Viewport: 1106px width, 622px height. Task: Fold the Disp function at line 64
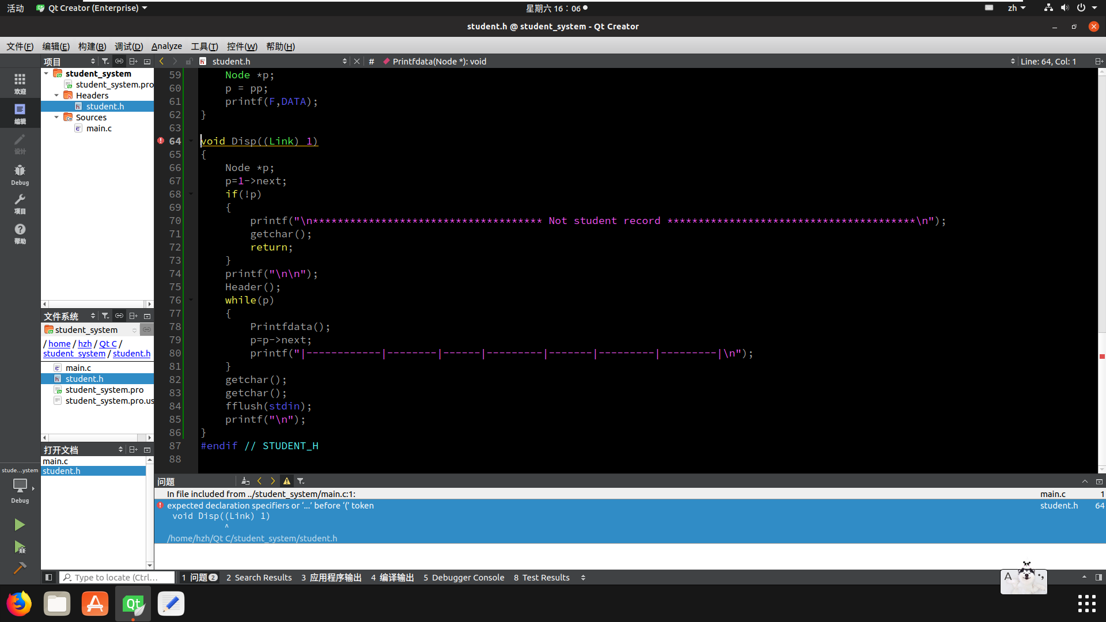[x=191, y=141]
